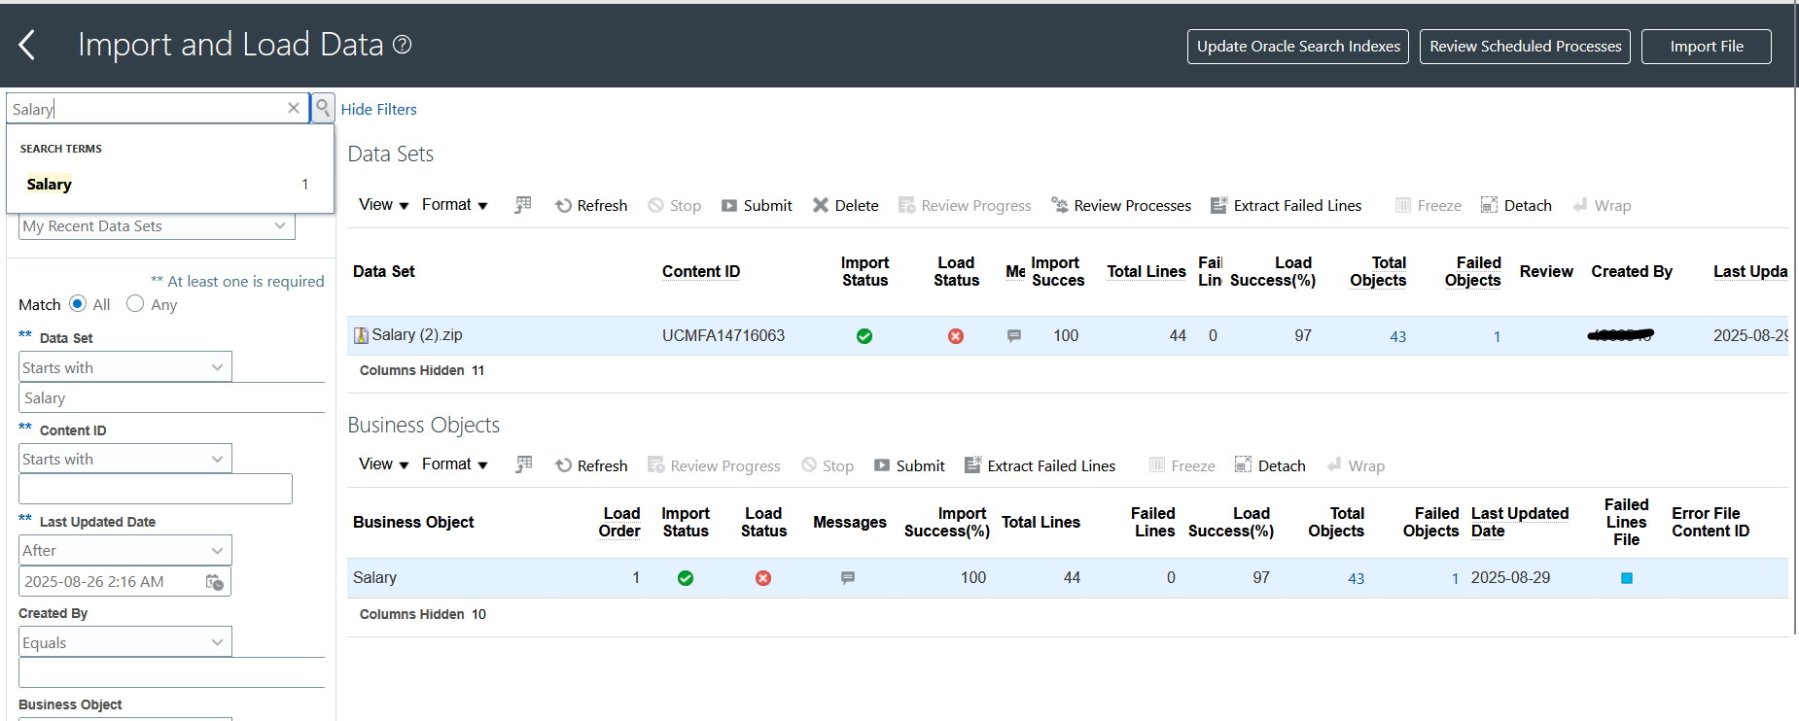Click Review Scheduled Processes button

click(x=1526, y=47)
